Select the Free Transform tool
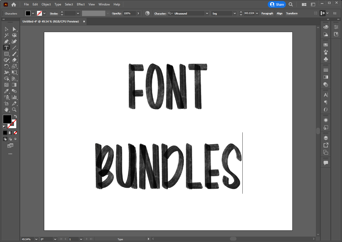 pos(14,72)
